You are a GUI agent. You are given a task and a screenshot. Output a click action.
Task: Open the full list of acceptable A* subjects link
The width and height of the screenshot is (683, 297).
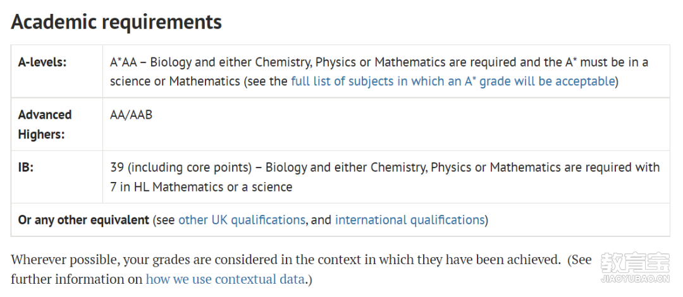[453, 82]
